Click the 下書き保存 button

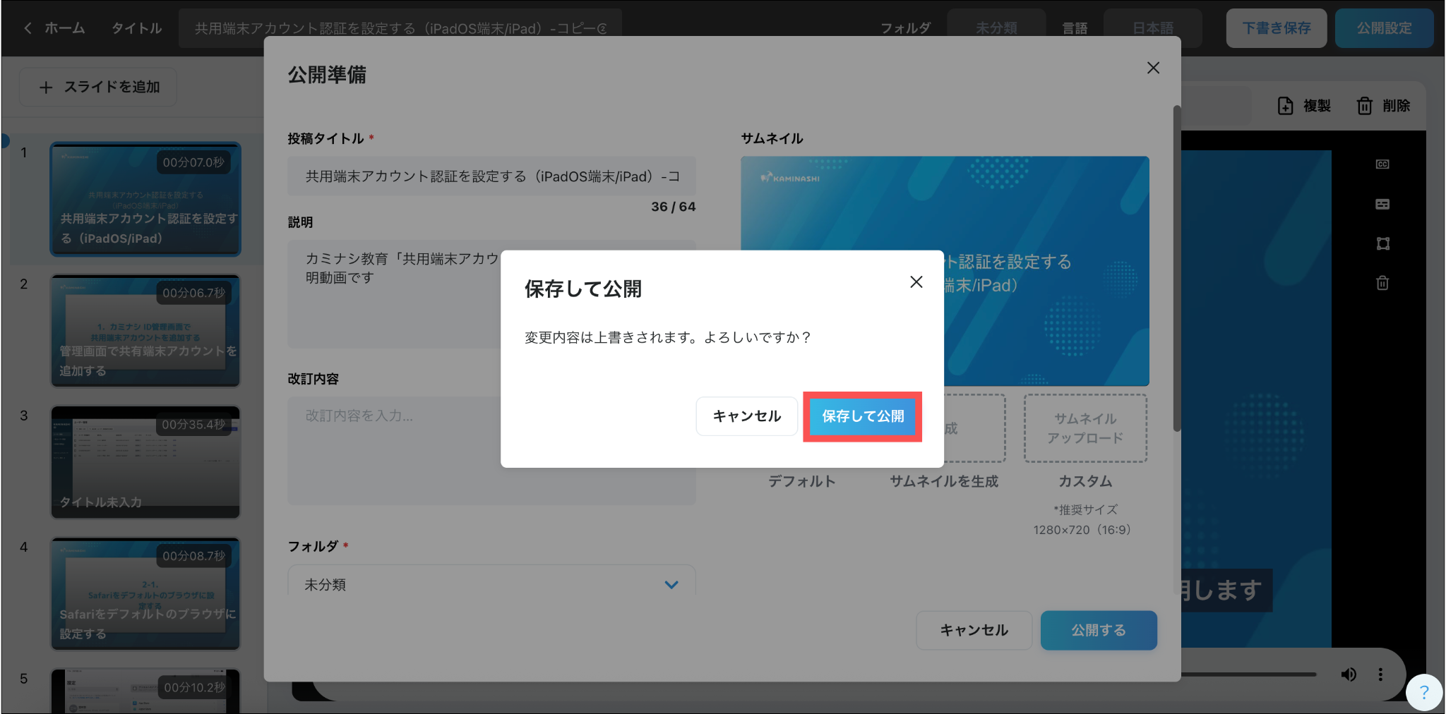pyautogui.click(x=1277, y=28)
